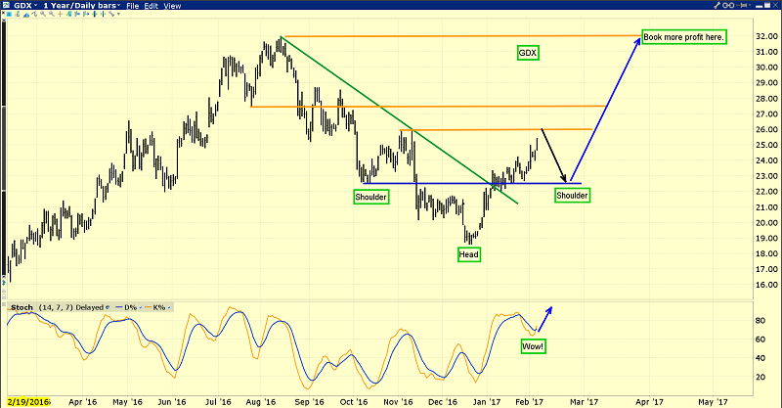The image size is (782, 408).
Task: Toggle the K% line checkbox
Action: tap(168, 307)
